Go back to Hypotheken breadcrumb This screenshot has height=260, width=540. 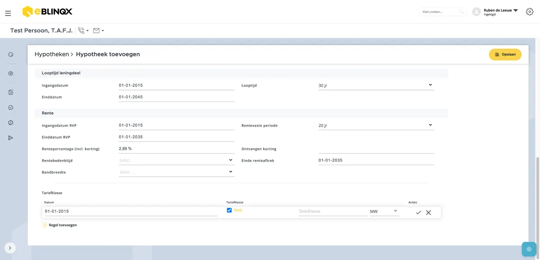(52, 54)
